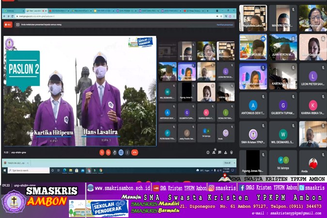This screenshot has height=218, width=327.
Task: Open the activities panel icon
Action: coord(226,153)
